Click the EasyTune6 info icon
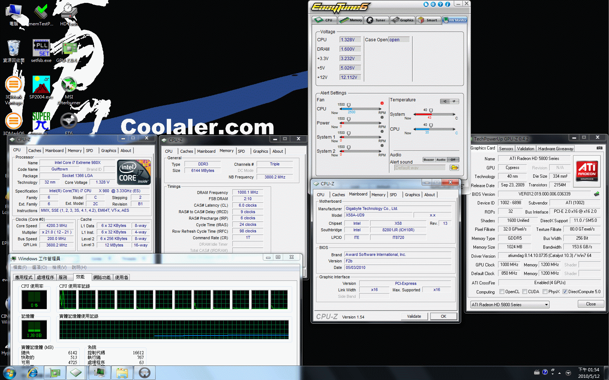The height and width of the screenshot is (380, 609). pos(448,4)
